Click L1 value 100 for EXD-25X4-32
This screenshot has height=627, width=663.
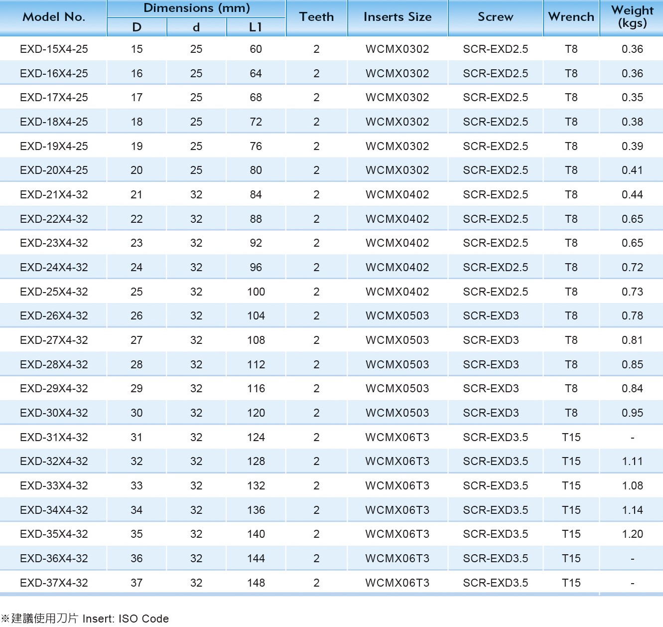tap(256, 292)
